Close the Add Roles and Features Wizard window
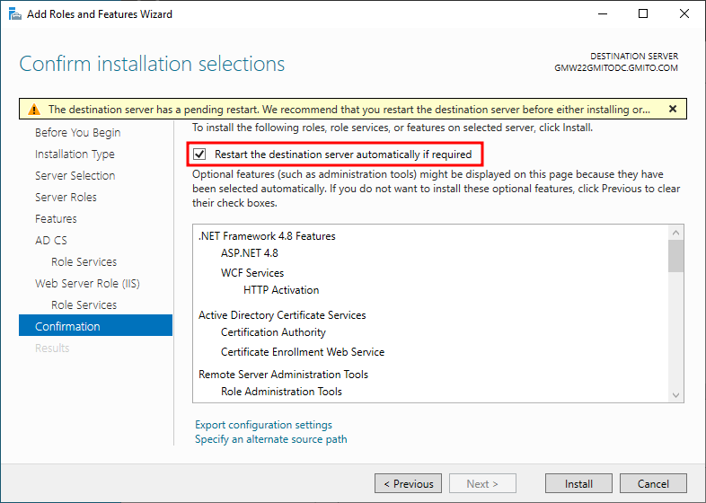The image size is (706, 503). (x=684, y=14)
